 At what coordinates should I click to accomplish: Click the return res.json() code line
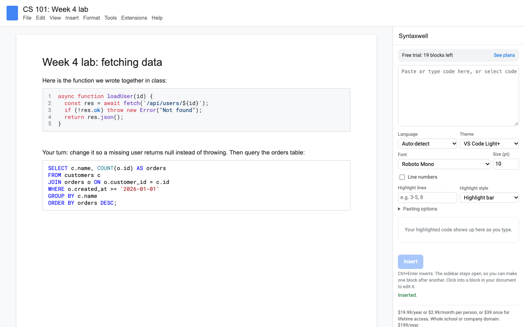click(x=94, y=117)
